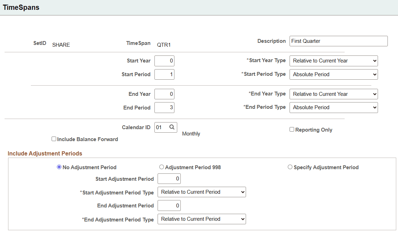
Task: Click the Monthly calendar description text
Action: pyautogui.click(x=191, y=134)
